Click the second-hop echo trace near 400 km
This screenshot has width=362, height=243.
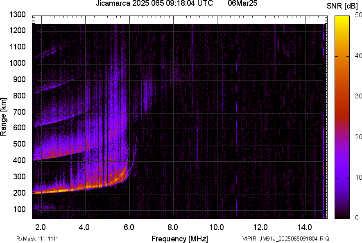pyautogui.click(x=61, y=154)
